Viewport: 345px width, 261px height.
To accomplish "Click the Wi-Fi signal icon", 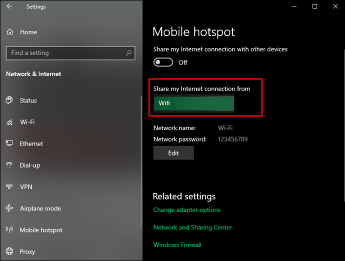I will tap(9, 122).
